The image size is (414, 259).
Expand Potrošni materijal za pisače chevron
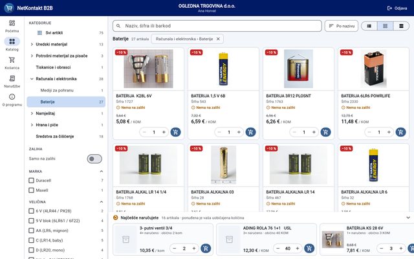point(32,56)
